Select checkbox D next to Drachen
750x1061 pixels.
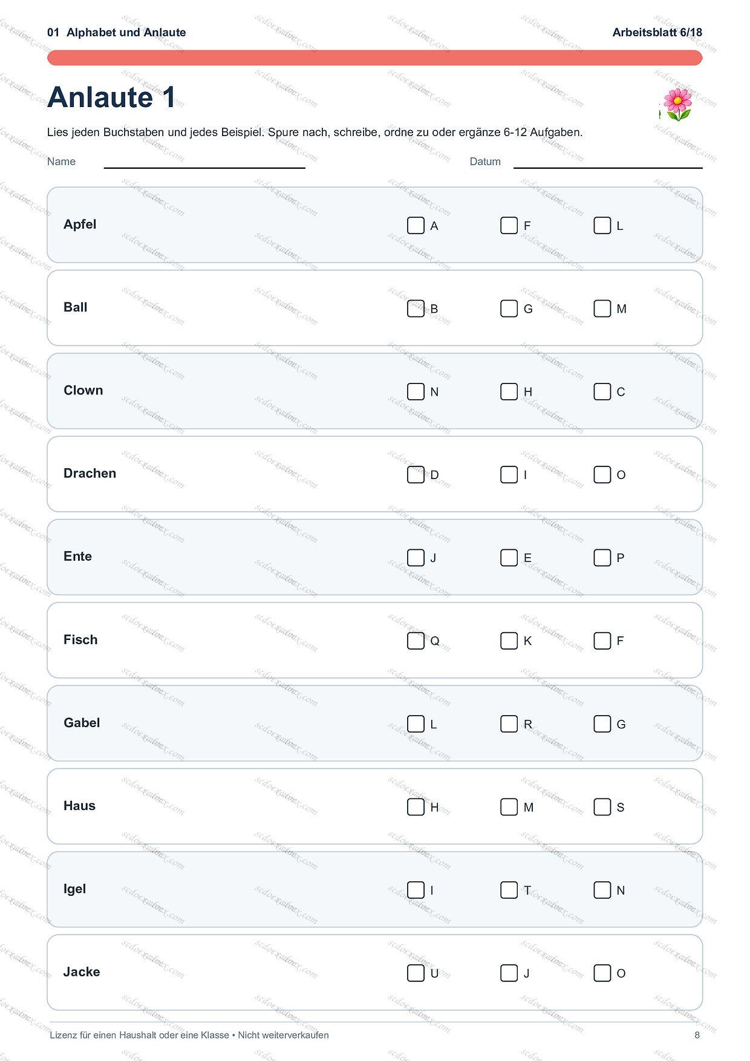[416, 474]
